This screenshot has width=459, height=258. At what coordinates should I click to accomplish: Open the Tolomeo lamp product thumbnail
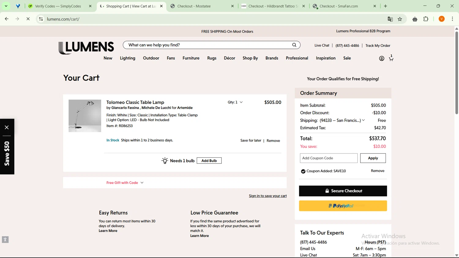pos(85,116)
